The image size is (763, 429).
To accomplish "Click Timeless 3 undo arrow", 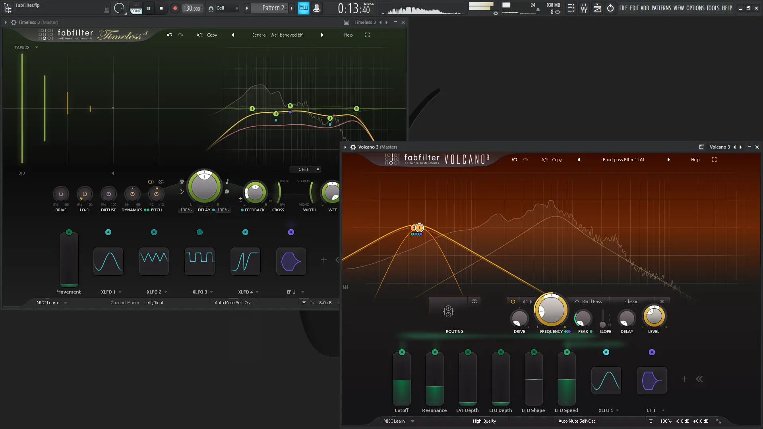I will coord(170,35).
